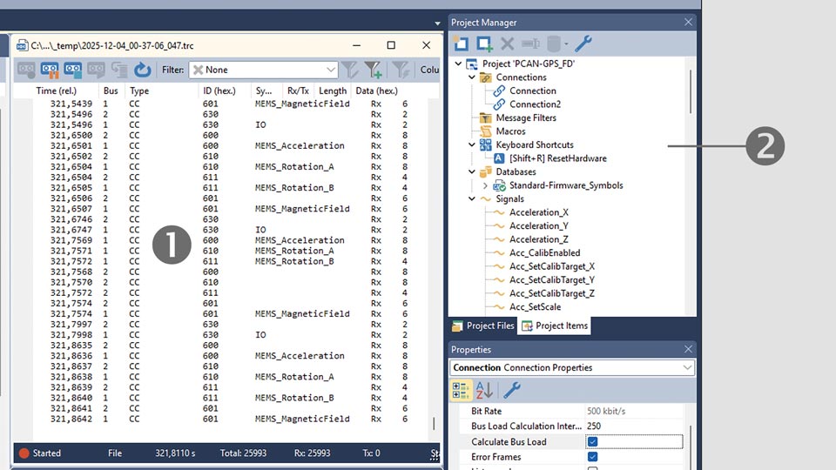Open the small dropdown arrow above tracer window
The height and width of the screenshot is (470, 836).
point(437,23)
